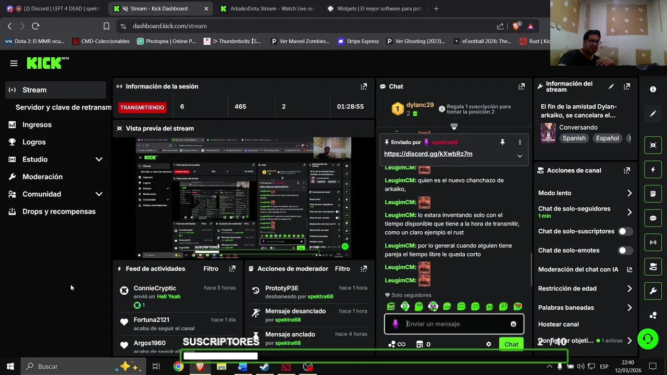Edit stream information with pencil icon in panel header
667x375 pixels.
(611, 86)
